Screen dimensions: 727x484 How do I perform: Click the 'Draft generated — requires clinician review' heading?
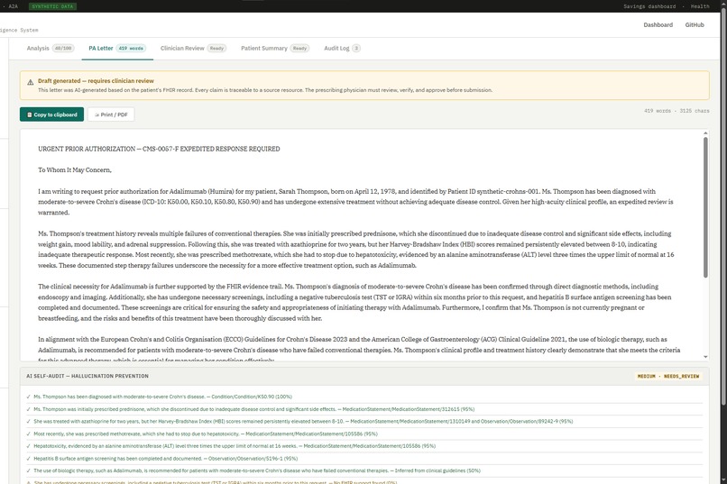96,81
